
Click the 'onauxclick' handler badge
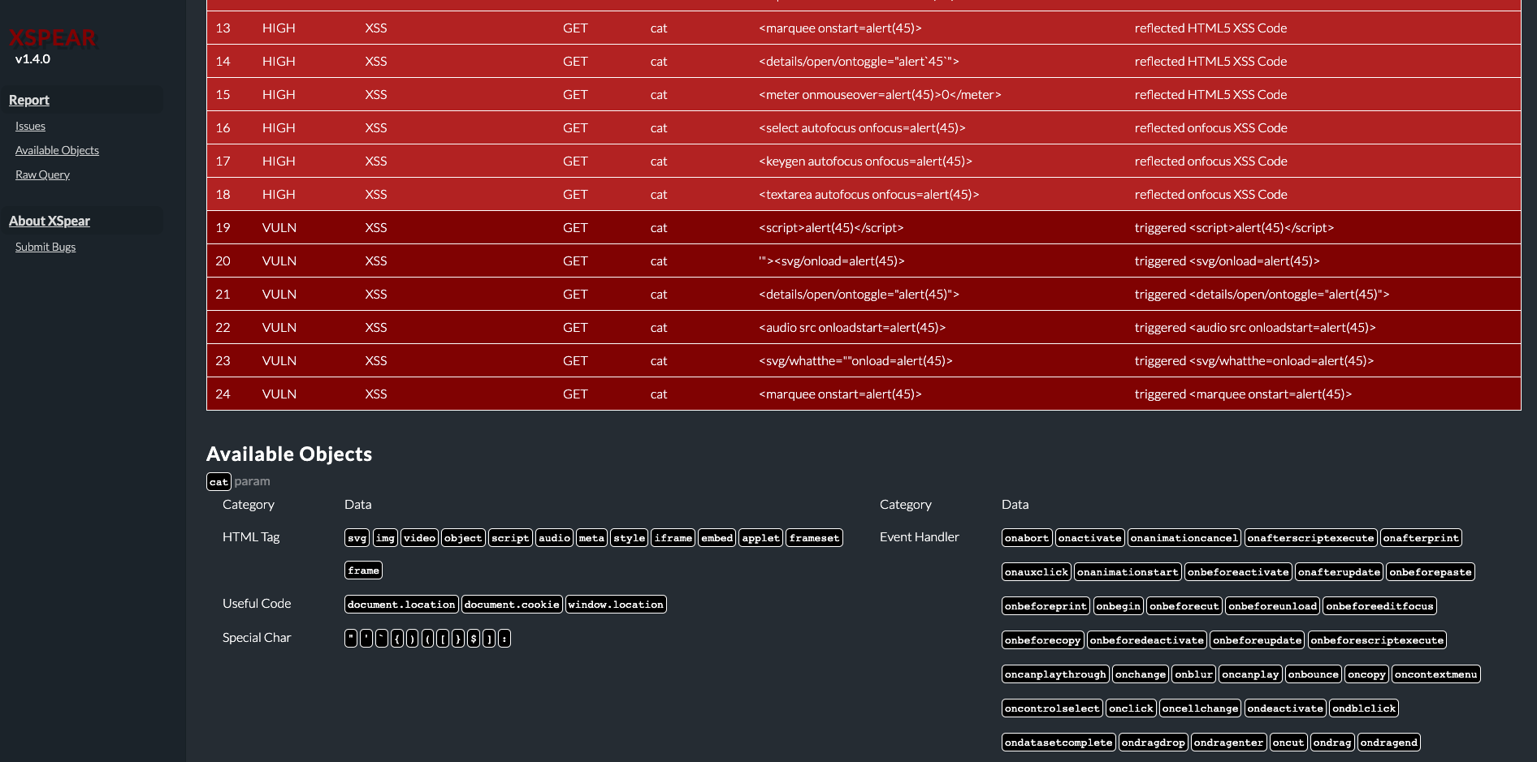[x=1037, y=572]
